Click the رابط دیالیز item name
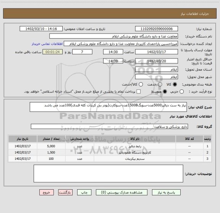Image resolution: width=220 pixels, height=213 pixels. pos(135,146)
